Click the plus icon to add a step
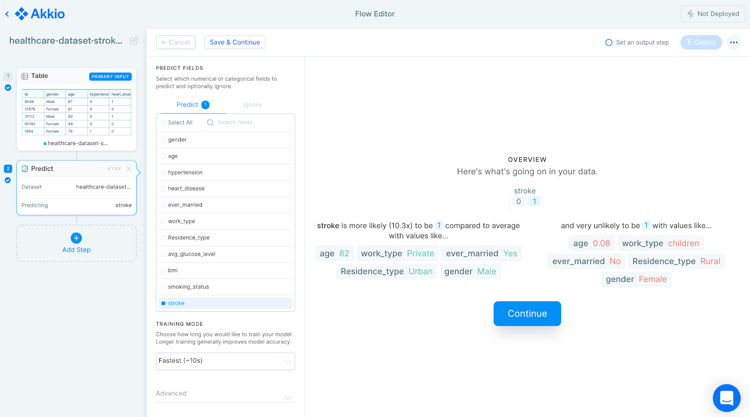 pos(76,238)
